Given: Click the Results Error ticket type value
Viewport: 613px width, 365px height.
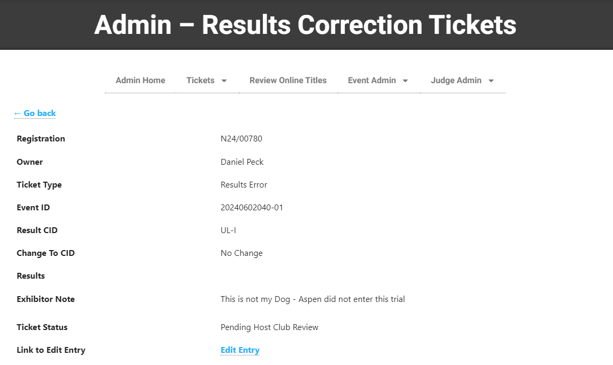Looking at the screenshot, I should click(244, 185).
